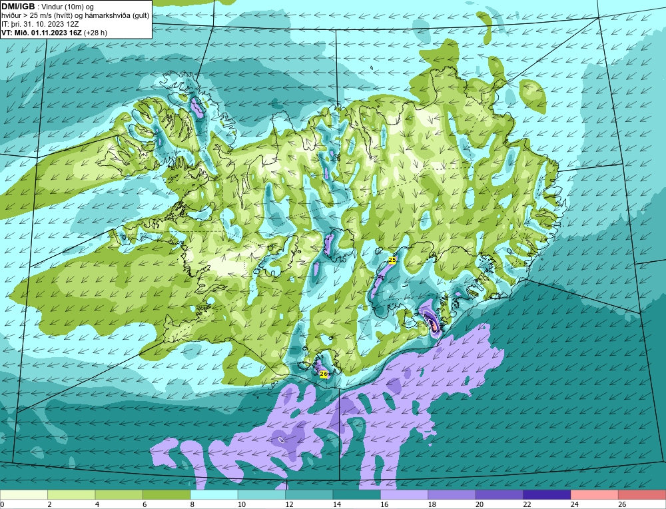Viewport: 666px width, 509px height.
Task: Click the '8' label on the color scale
Action: 192,504
